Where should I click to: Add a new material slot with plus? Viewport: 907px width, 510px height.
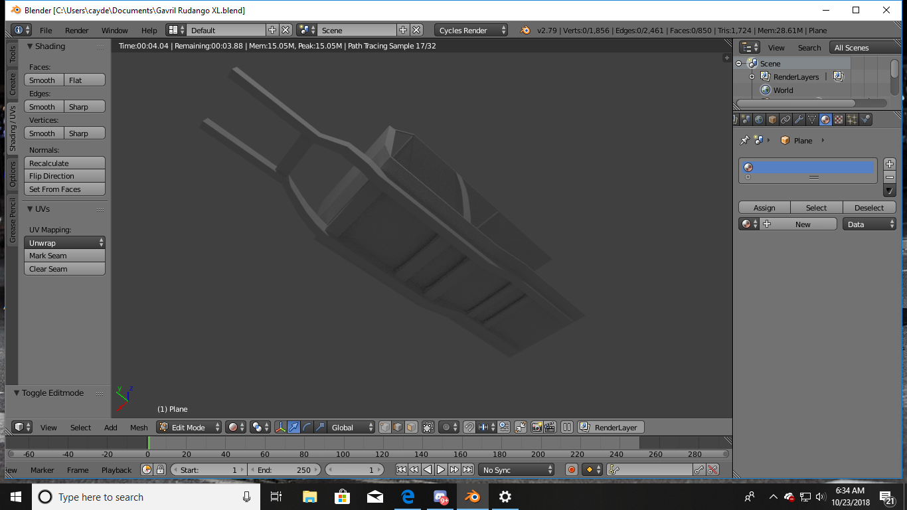890,164
